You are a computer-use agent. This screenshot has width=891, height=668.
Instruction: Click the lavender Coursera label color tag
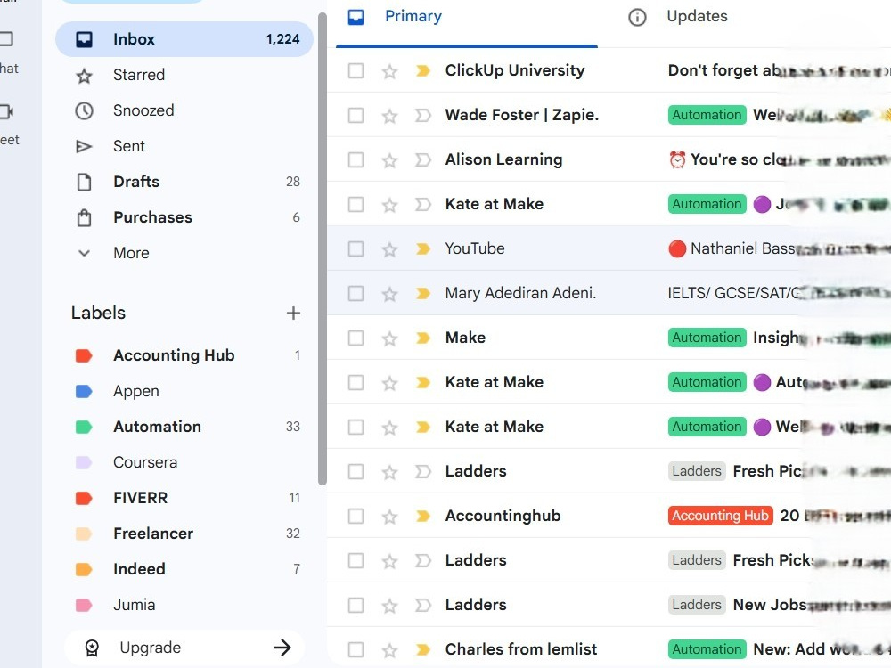[84, 462]
